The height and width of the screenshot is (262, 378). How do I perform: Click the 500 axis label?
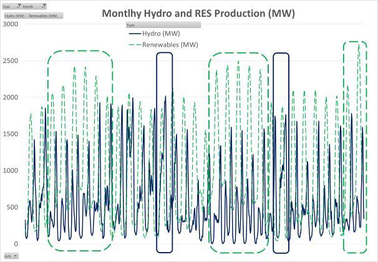pos(12,207)
